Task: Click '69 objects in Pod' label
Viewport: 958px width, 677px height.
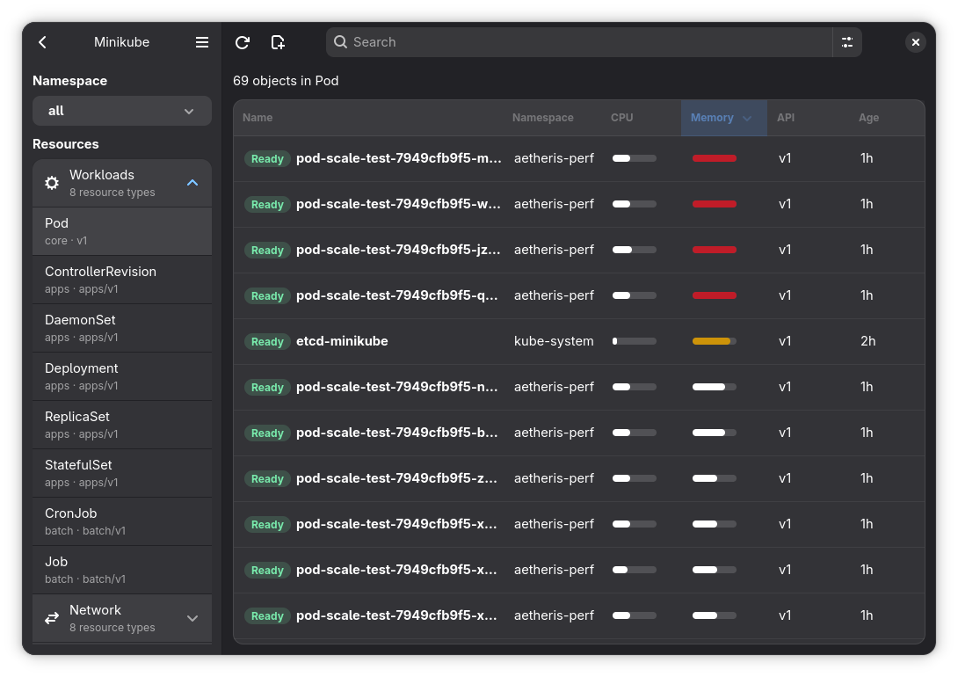Action: [x=286, y=81]
